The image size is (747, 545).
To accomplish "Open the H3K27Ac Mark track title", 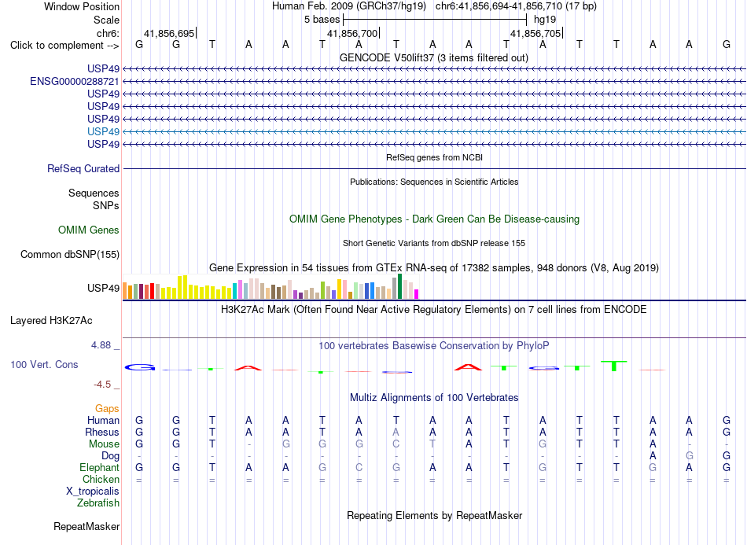I will (x=434, y=310).
